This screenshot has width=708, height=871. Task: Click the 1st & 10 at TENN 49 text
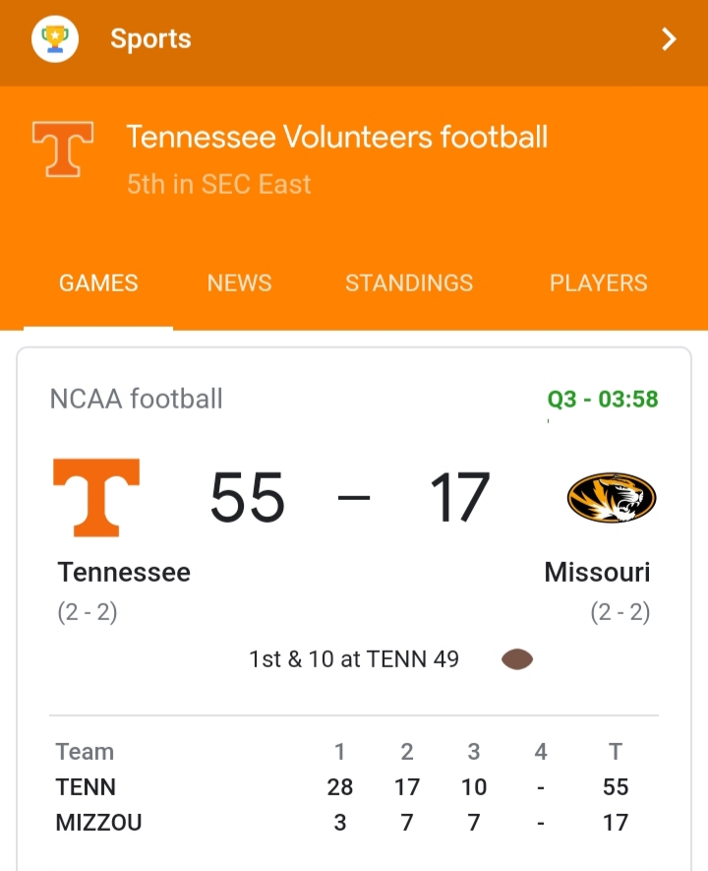click(x=354, y=659)
